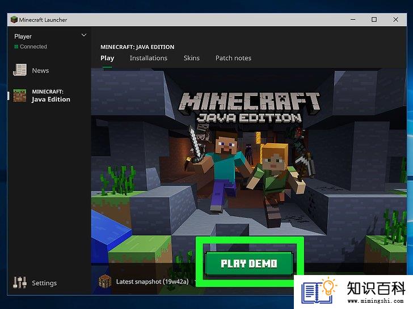Switch to the Skins tab
This screenshot has width=413, height=309.
tap(192, 58)
